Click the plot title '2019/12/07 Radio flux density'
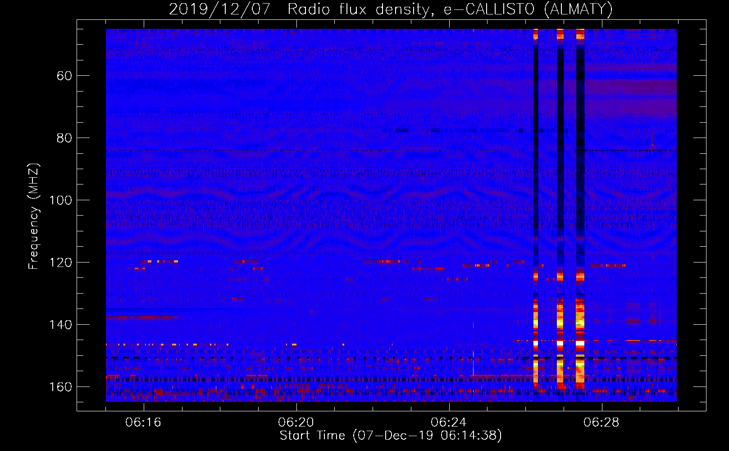 tap(391, 9)
